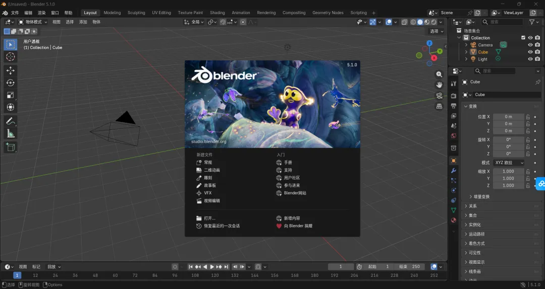This screenshot has height=289, width=545.
Task: Open the Add menu in viewport header
Action: click(x=83, y=22)
